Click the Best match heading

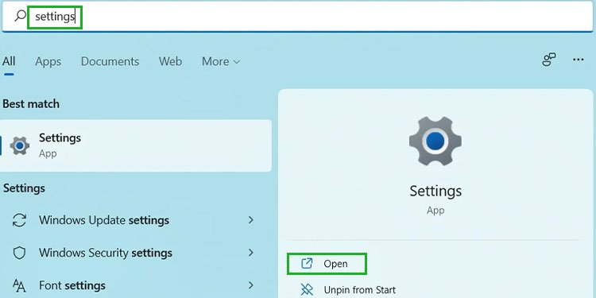tap(31, 104)
